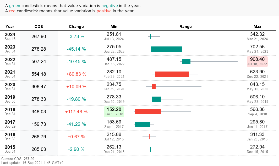Image resolution: width=279 pixels, height=166 pixels.
Task: Click the 2021 maximum 623.90
Action: (257, 72)
